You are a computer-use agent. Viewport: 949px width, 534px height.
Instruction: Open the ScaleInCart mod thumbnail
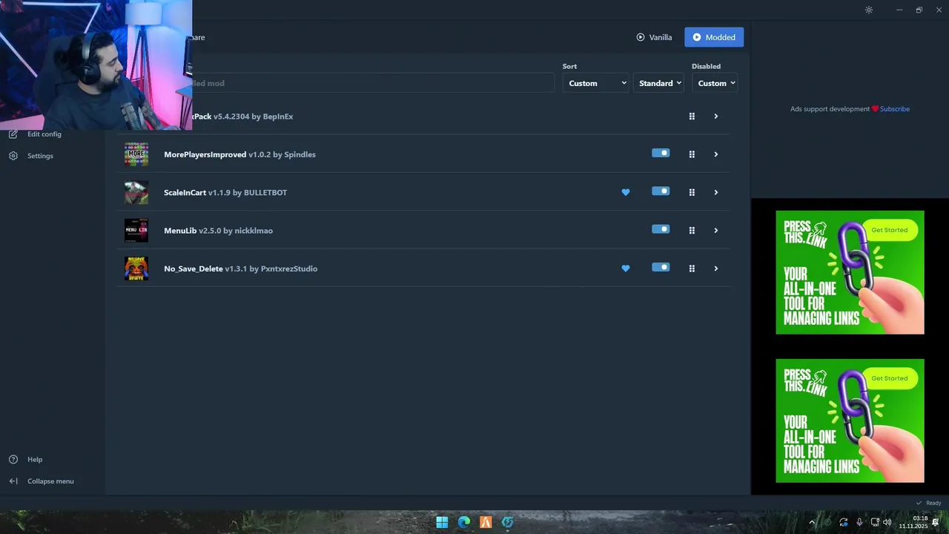pos(136,192)
